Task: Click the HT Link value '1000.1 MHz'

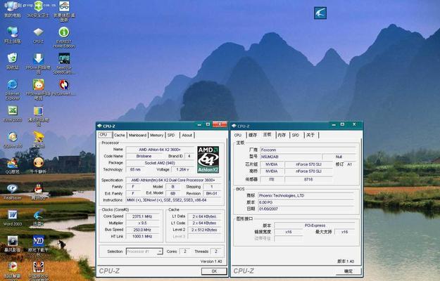Action: coord(142,237)
